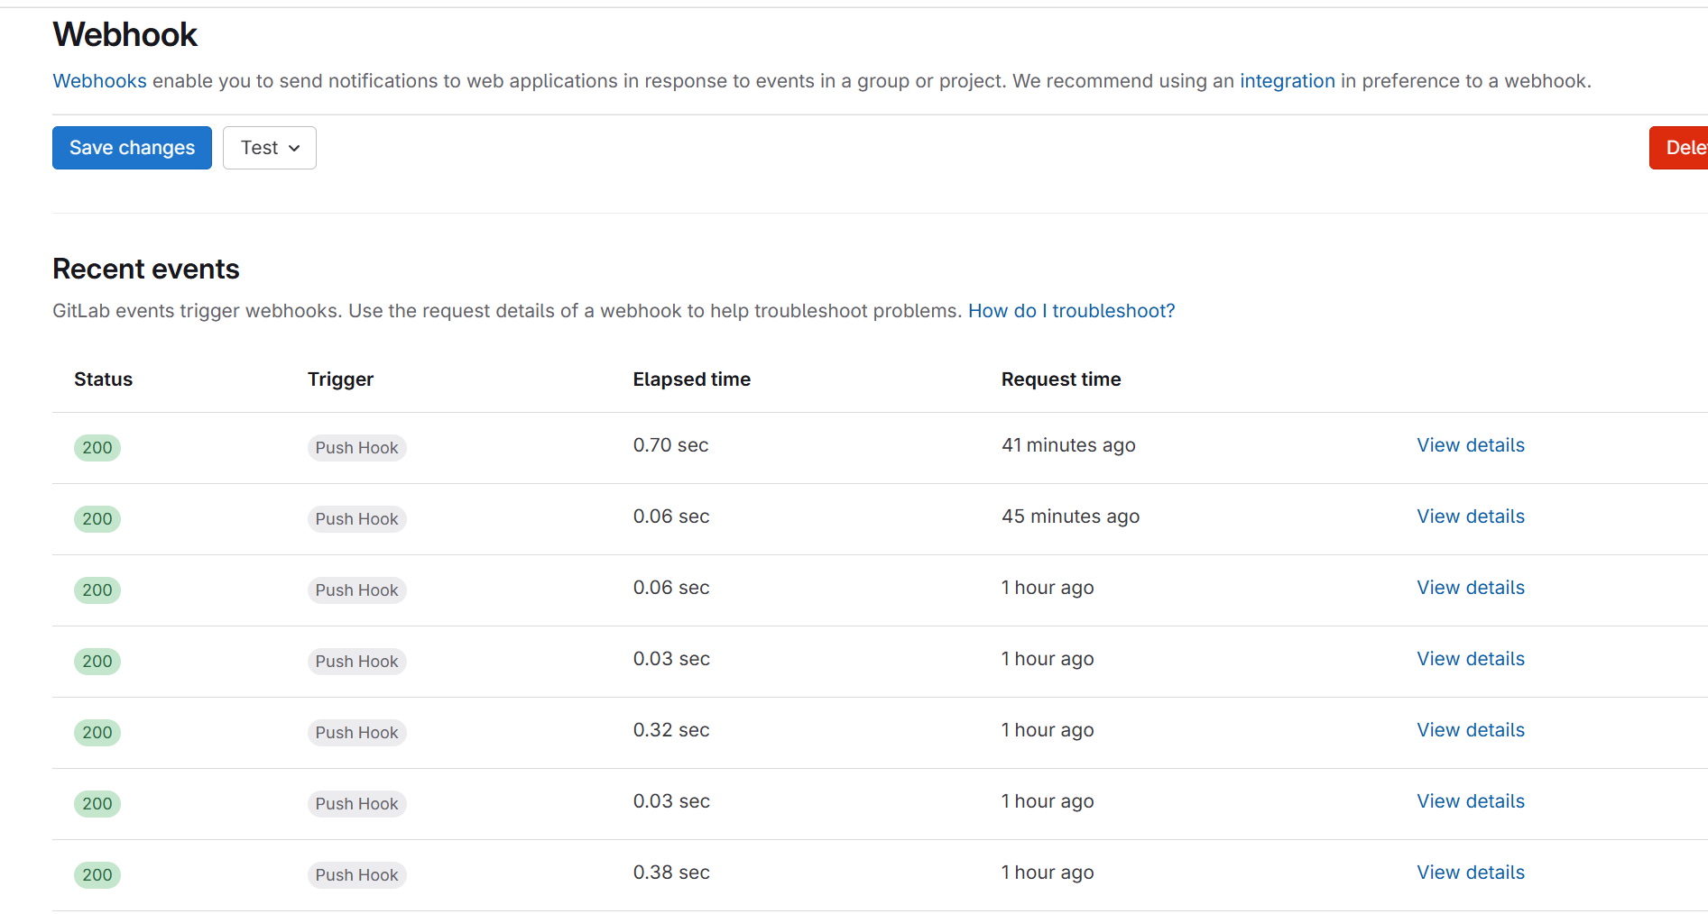Image resolution: width=1708 pixels, height=914 pixels.
Task: Click the red Delete button
Action: pos(1682,148)
